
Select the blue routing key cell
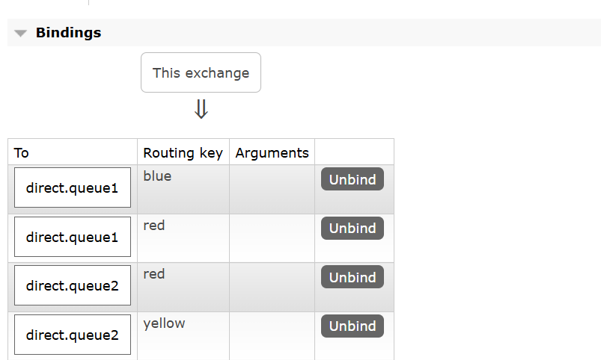coord(157,176)
